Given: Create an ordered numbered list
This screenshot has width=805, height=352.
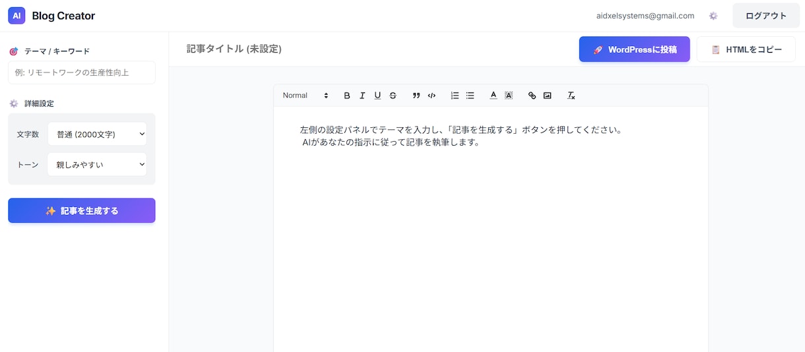Looking at the screenshot, I should (455, 96).
